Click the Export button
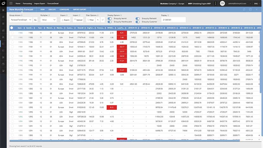 [x=65, y=20]
